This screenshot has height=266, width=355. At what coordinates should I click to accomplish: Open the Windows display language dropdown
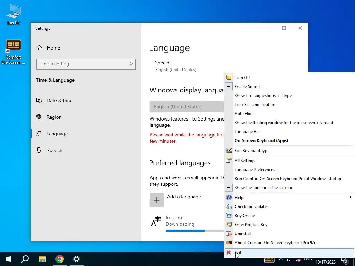click(187, 107)
